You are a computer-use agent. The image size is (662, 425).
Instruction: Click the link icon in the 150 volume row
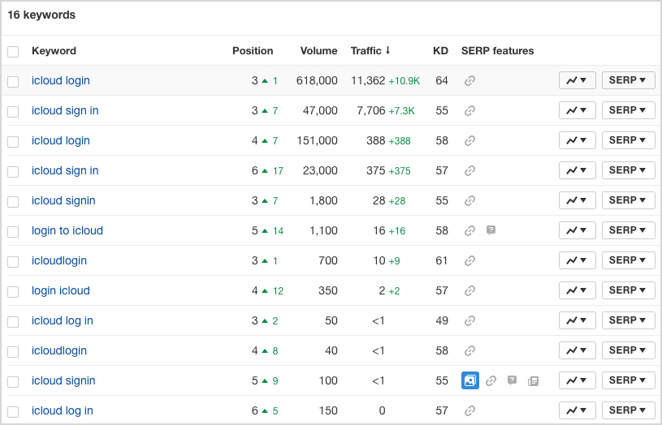pyautogui.click(x=470, y=410)
